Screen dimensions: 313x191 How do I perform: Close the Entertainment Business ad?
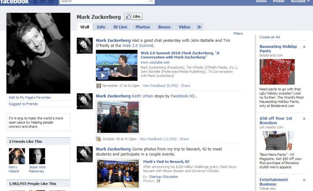click(304, 180)
